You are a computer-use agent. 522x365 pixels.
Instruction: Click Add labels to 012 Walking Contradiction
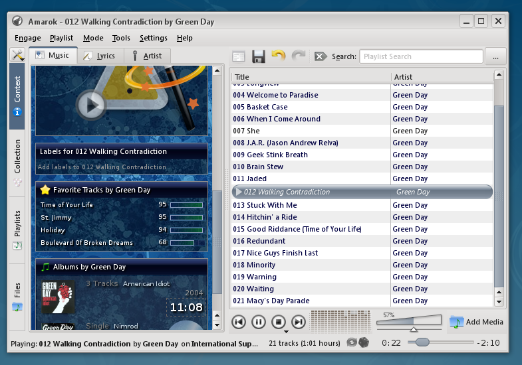point(102,167)
